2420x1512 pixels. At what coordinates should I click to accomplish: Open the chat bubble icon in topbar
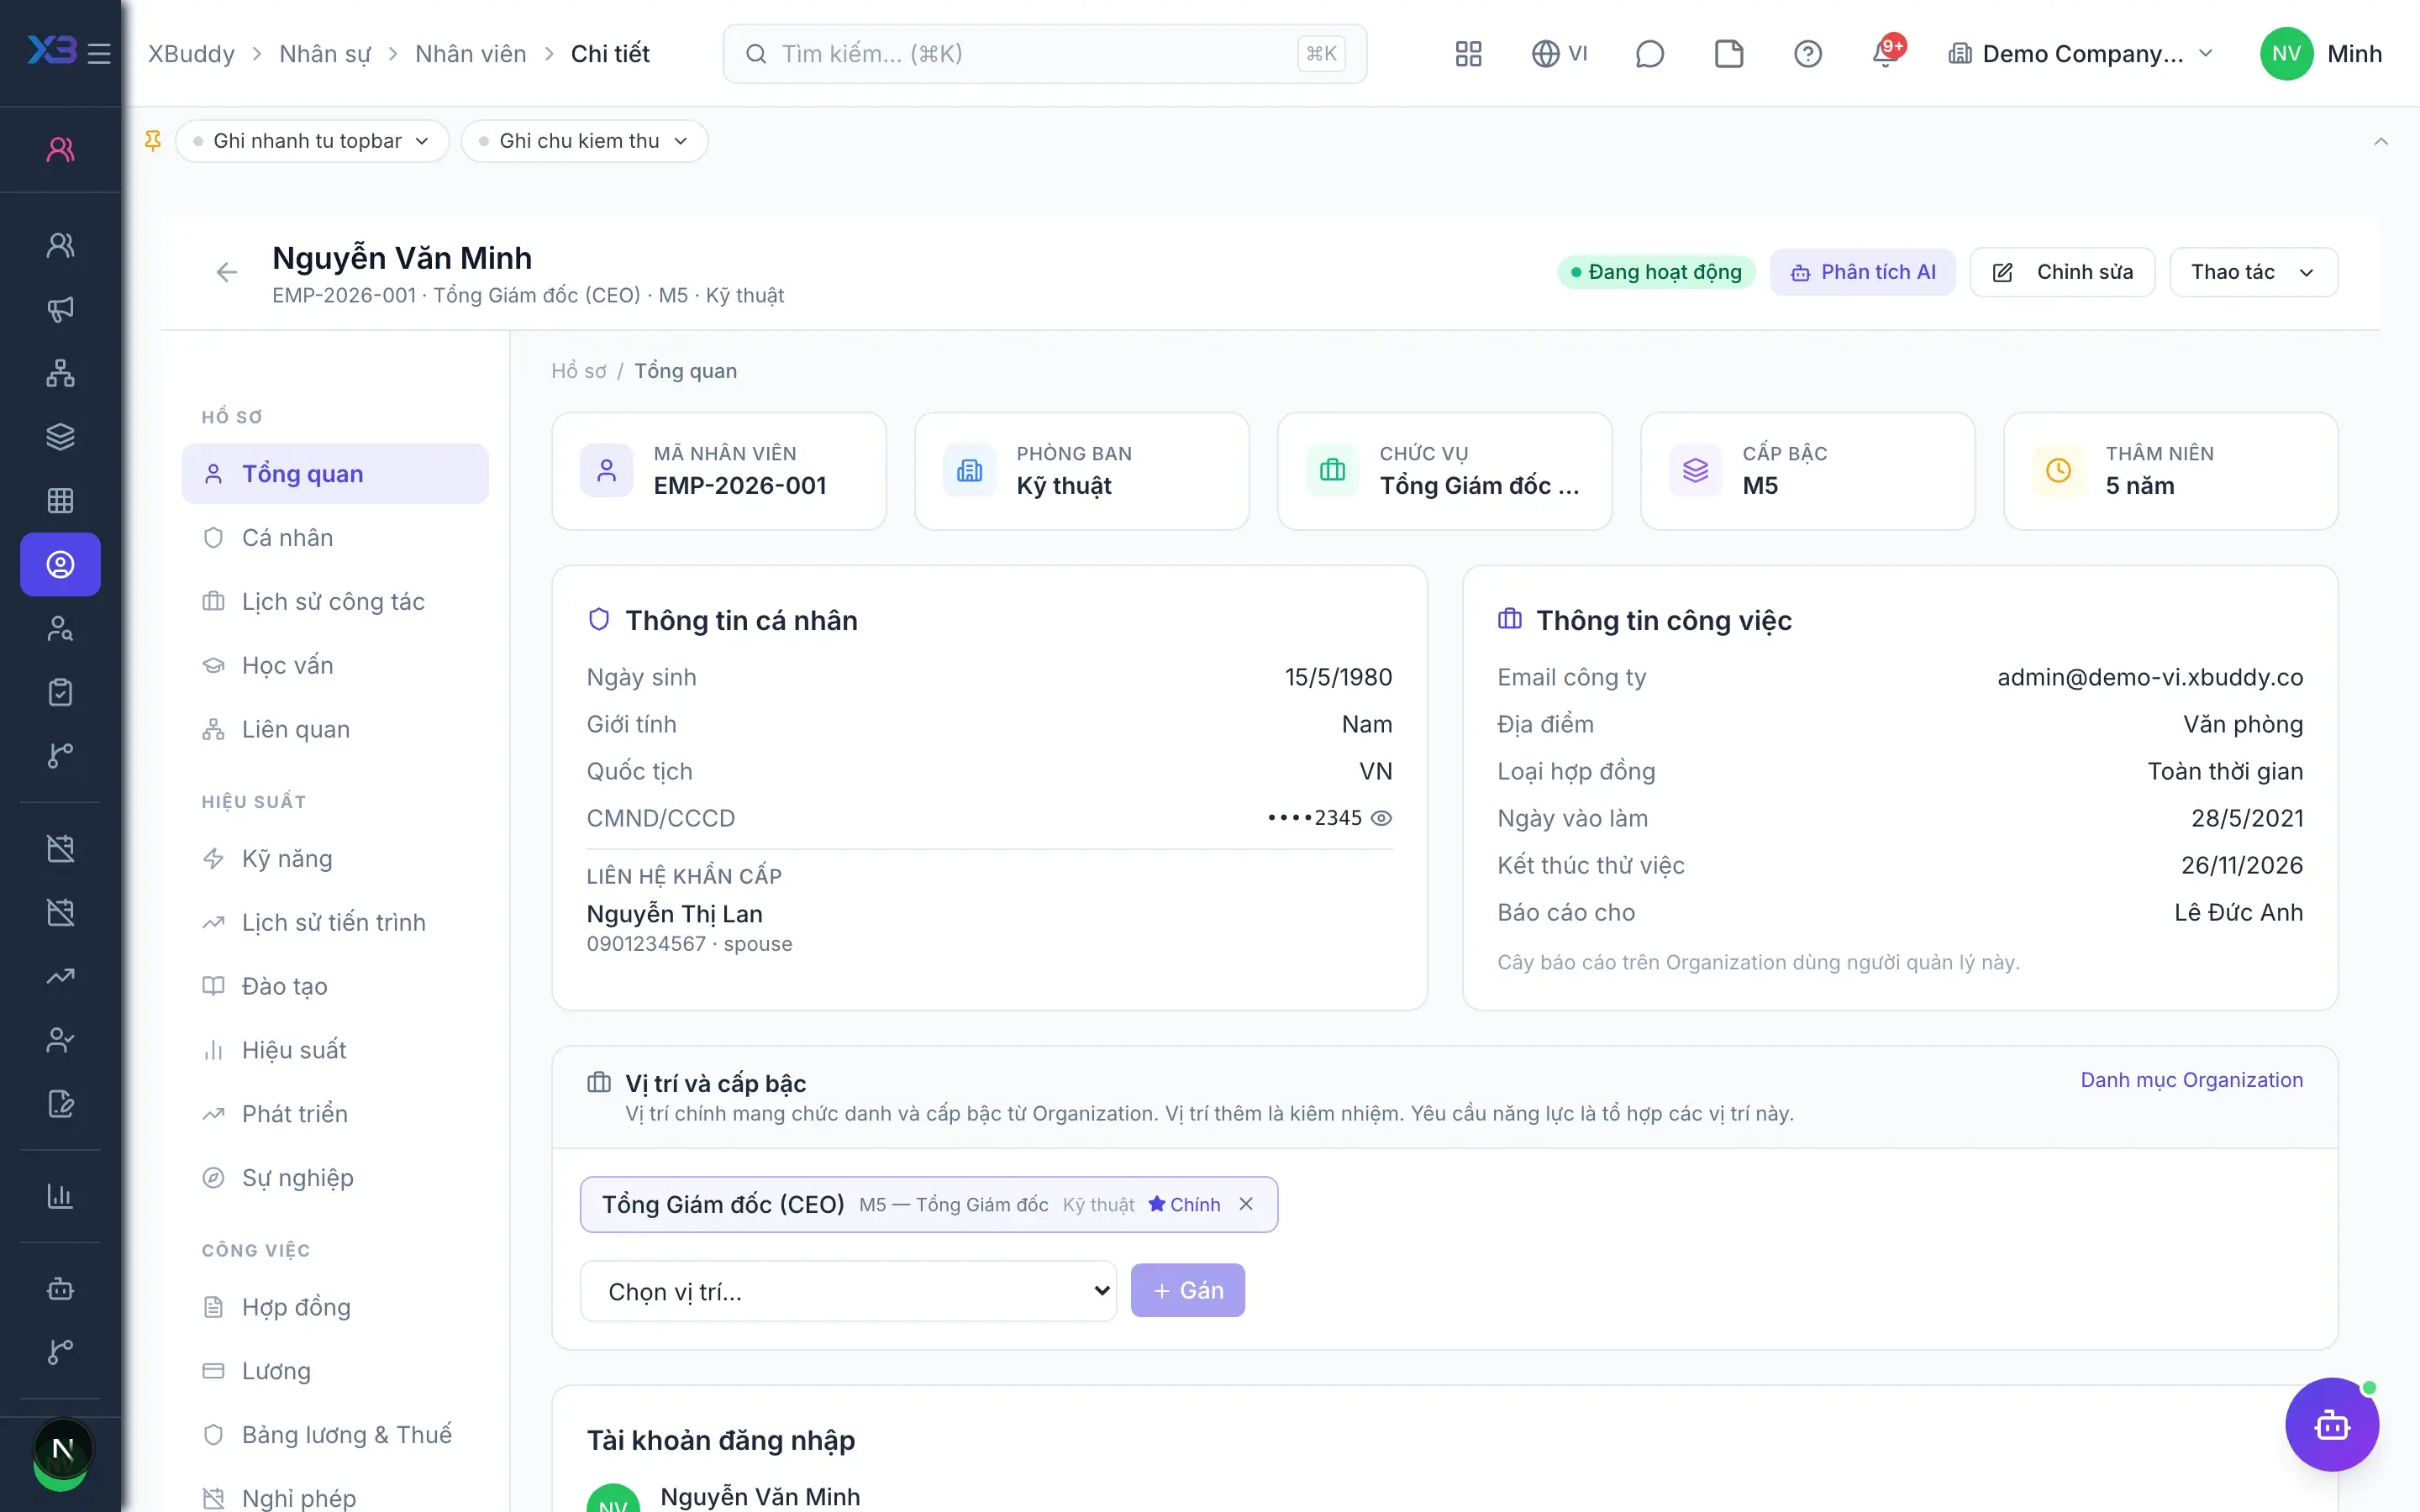(1649, 54)
